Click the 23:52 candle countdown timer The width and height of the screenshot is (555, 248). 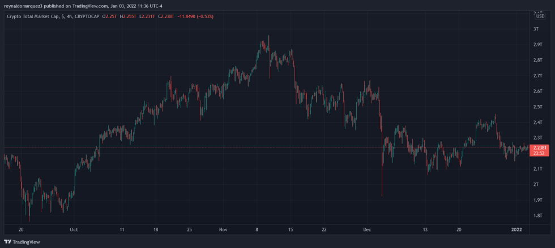click(x=540, y=153)
